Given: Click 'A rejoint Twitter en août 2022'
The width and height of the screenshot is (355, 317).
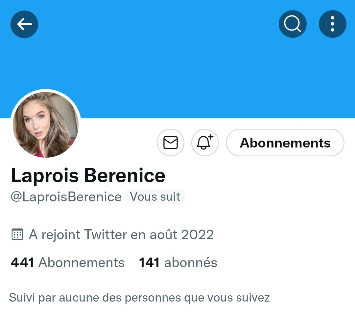Looking at the screenshot, I should [x=121, y=235].
